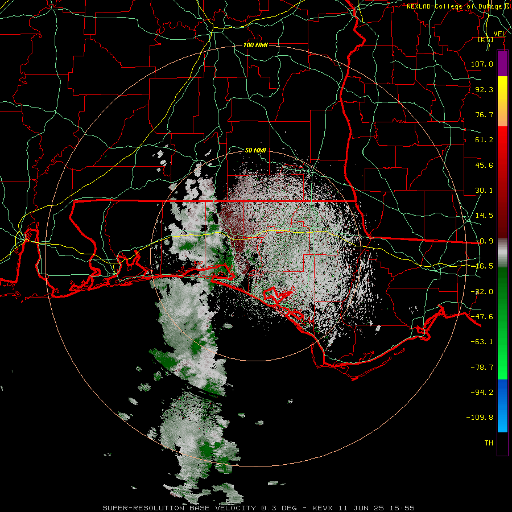The width and height of the screenshot is (512, 512).
Task: Click the -47.6 velocity scale value
Action: click(x=482, y=317)
